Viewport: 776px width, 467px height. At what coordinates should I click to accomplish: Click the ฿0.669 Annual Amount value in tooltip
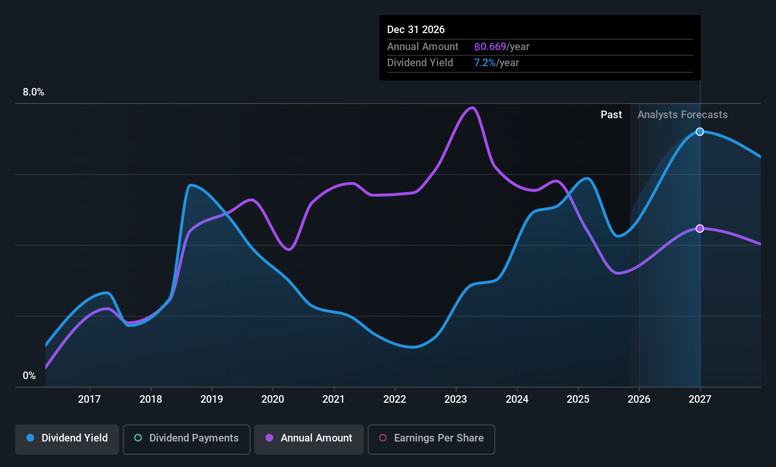pyautogui.click(x=490, y=46)
